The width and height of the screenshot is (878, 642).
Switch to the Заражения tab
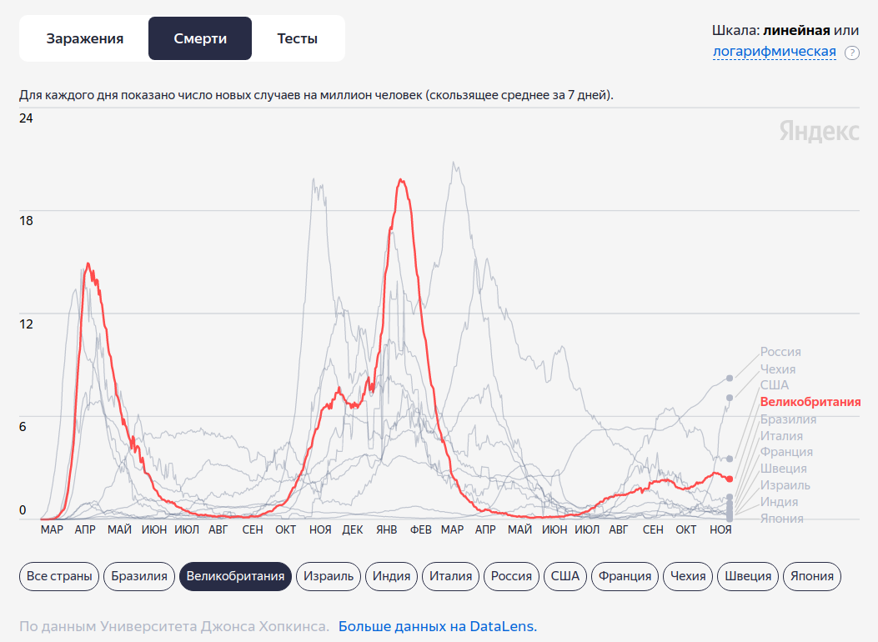[84, 38]
